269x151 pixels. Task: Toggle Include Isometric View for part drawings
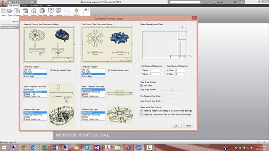[109, 70]
